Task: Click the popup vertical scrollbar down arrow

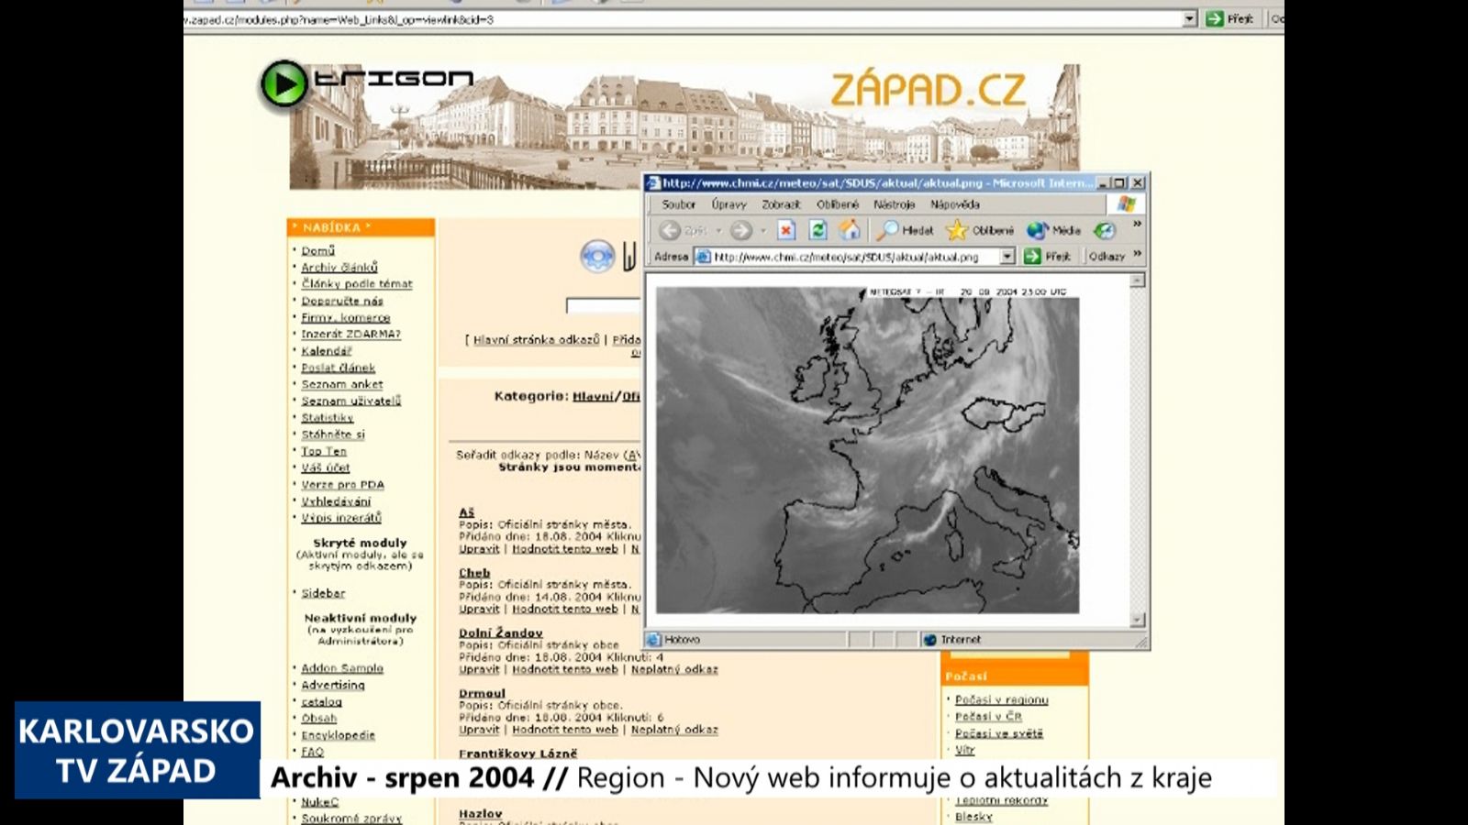Action: [x=1138, y=621]
